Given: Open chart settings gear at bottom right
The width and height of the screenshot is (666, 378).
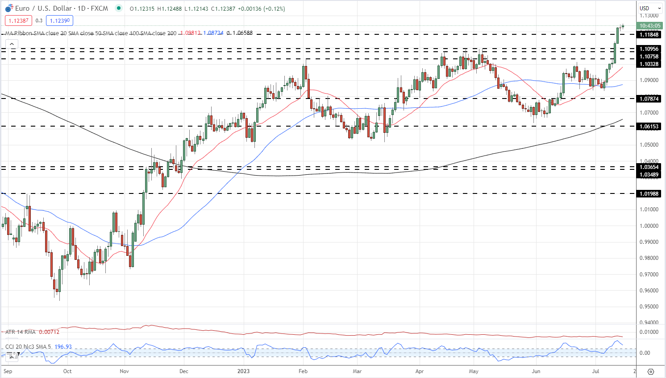Looking at the screenshot, I should tap(650, 371).
